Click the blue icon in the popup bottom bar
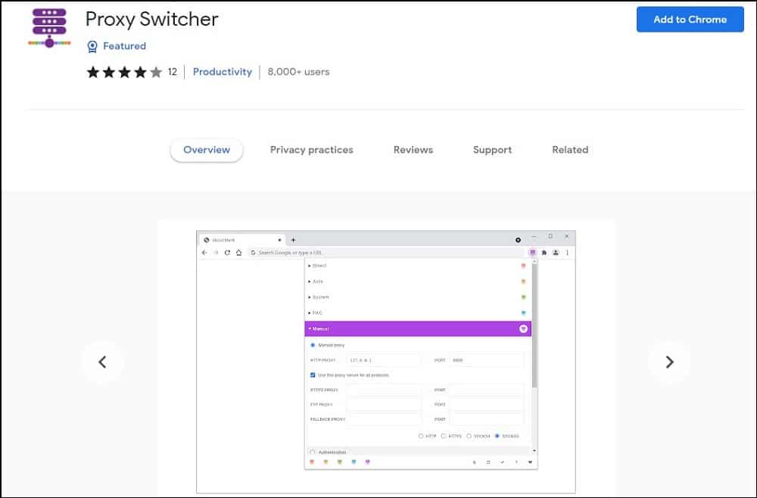The height and width of the screenshot is (498, 757). pos(354,462)
